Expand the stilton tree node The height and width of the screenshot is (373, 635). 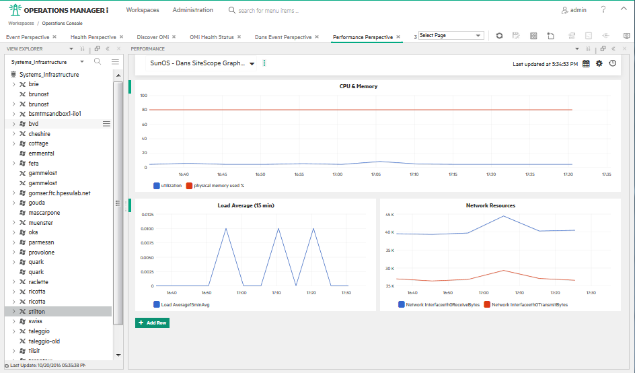pyautogui.click(x=13, y=311)
